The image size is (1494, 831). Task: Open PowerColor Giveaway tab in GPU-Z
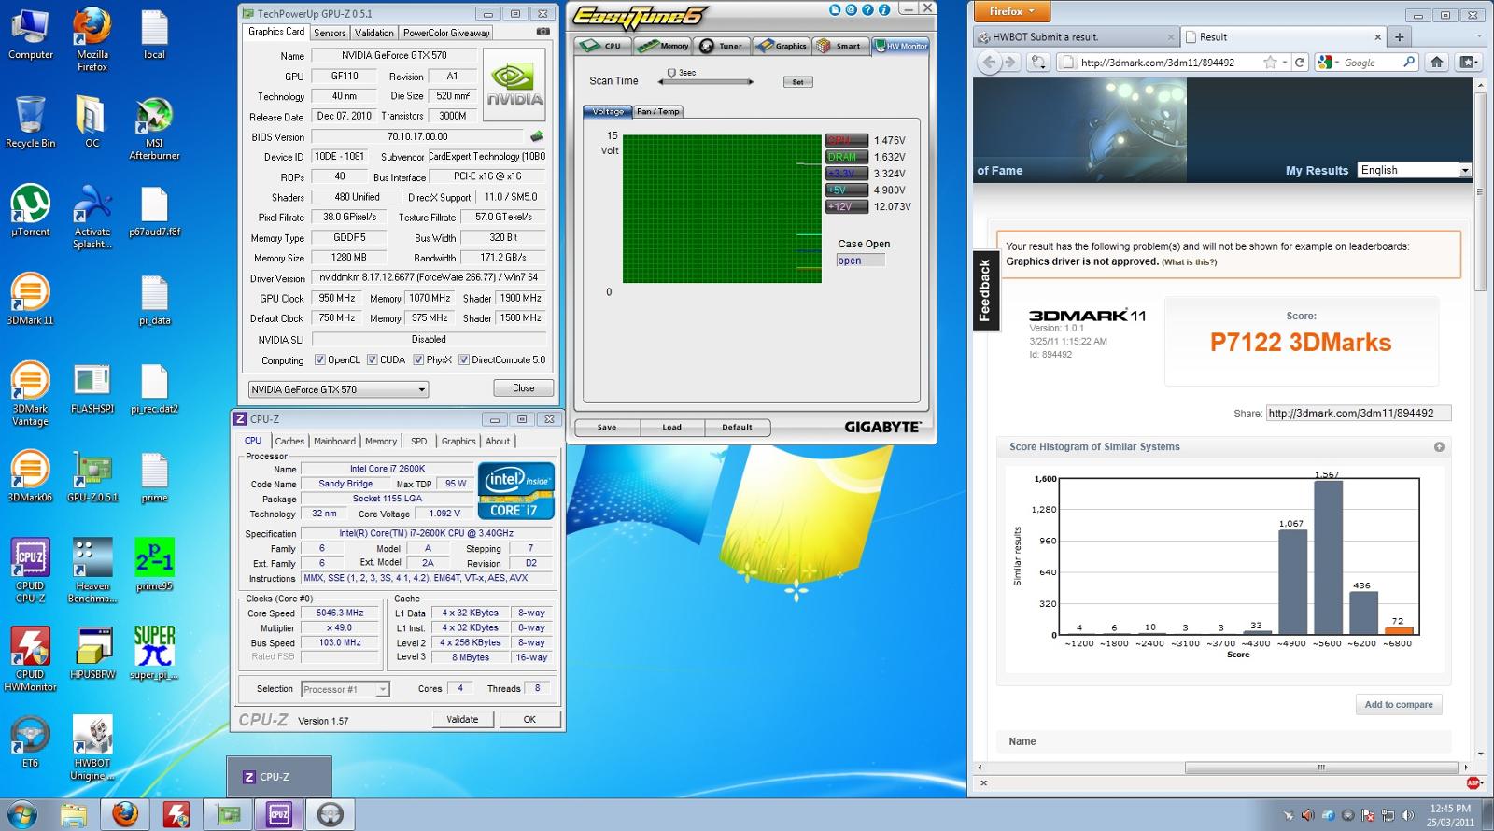click(x=446, y=33)
